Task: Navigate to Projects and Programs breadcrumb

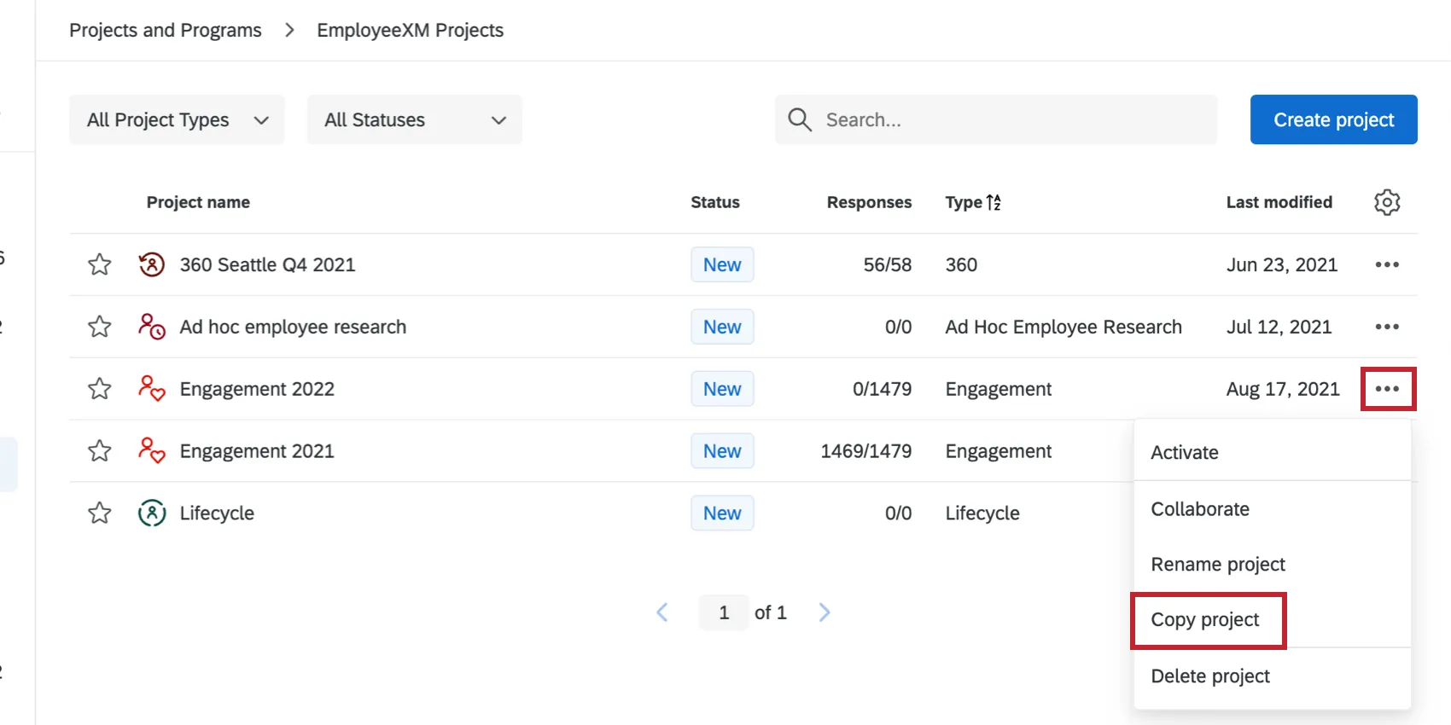Action: [x=166, y=31]
